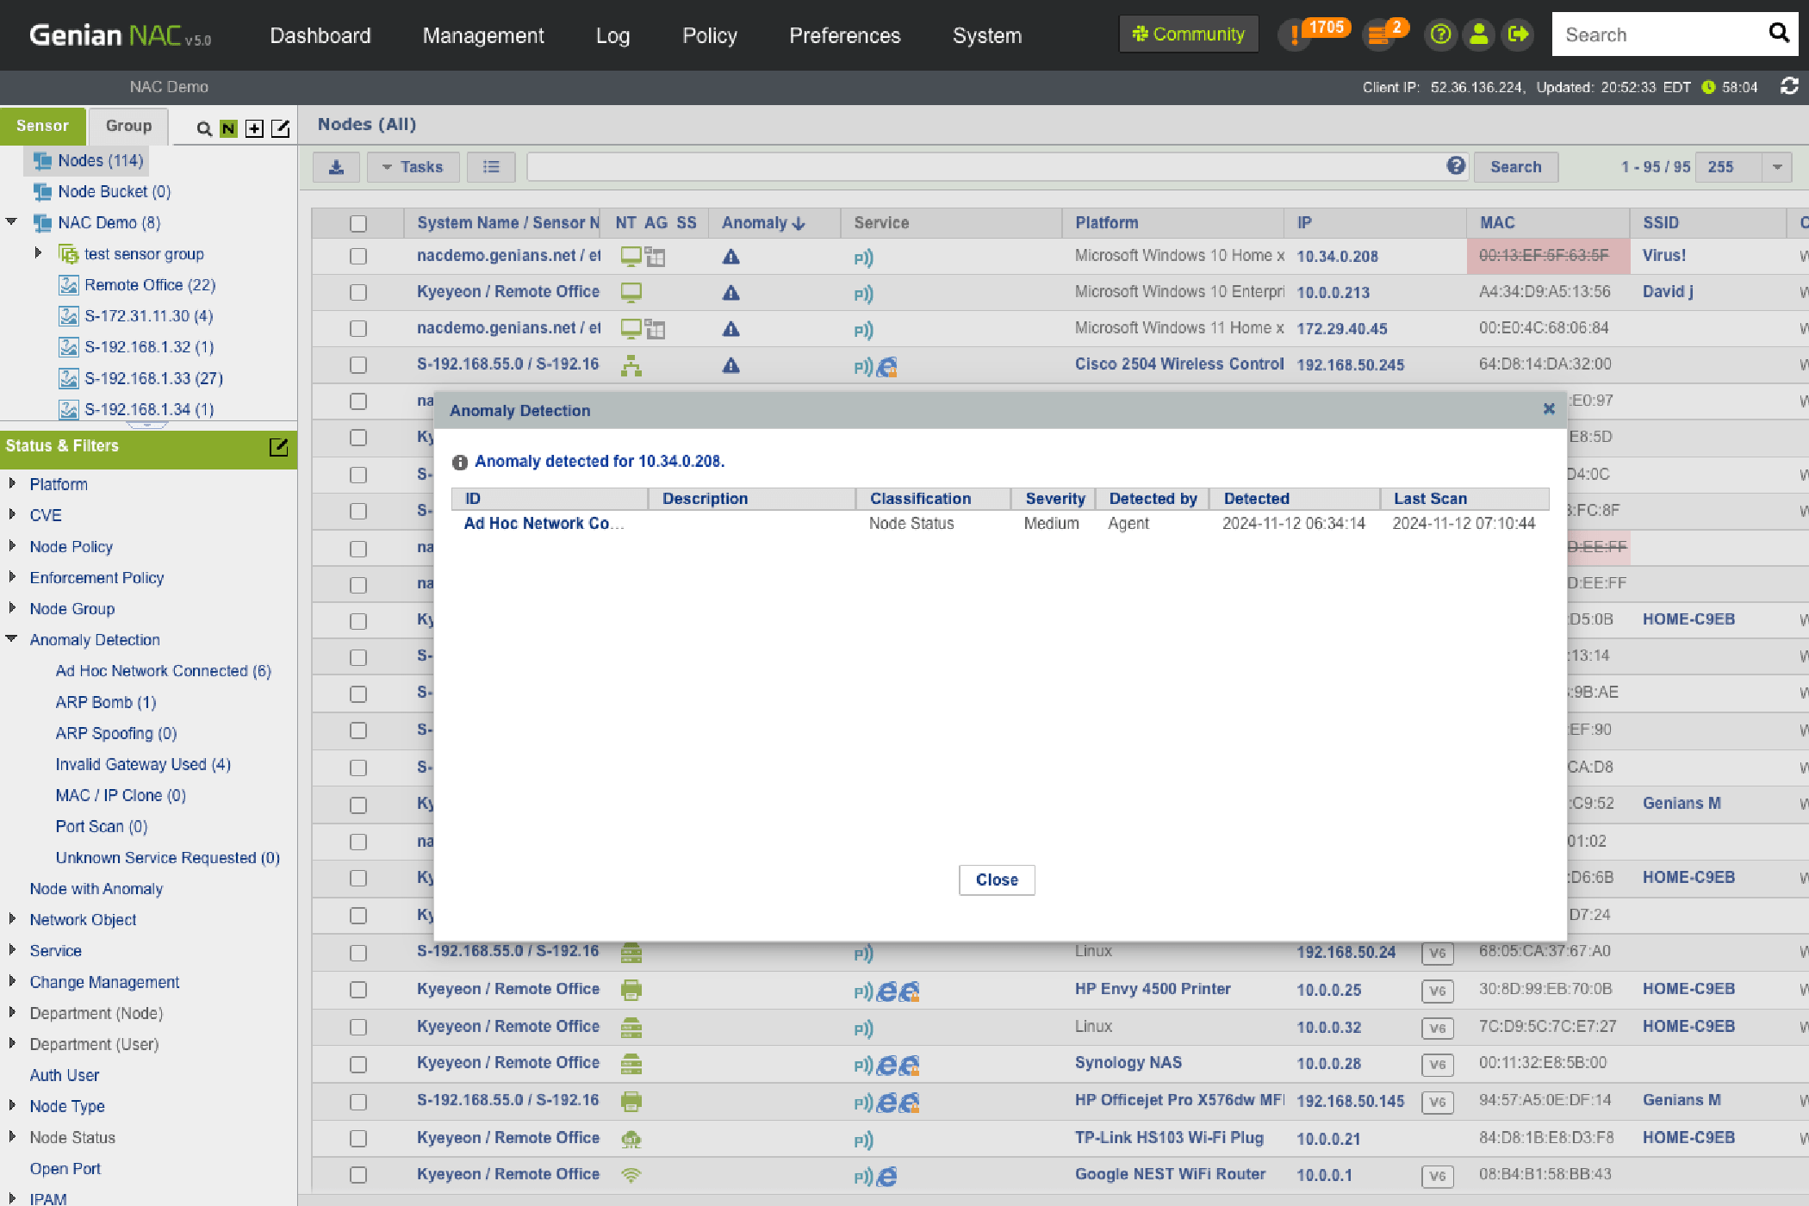Switch to the Group tab
This screenshot has width=1809, height=1206.
click(128, 126)
